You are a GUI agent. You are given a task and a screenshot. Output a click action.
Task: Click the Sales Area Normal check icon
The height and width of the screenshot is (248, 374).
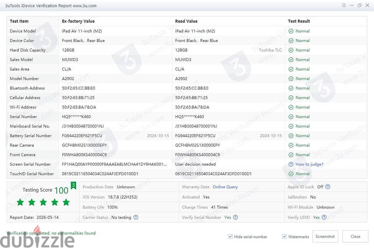(291, 69)
